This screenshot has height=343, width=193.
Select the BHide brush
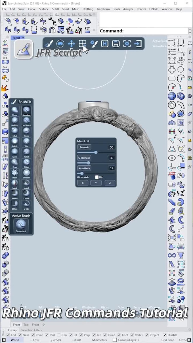(15, 205)
